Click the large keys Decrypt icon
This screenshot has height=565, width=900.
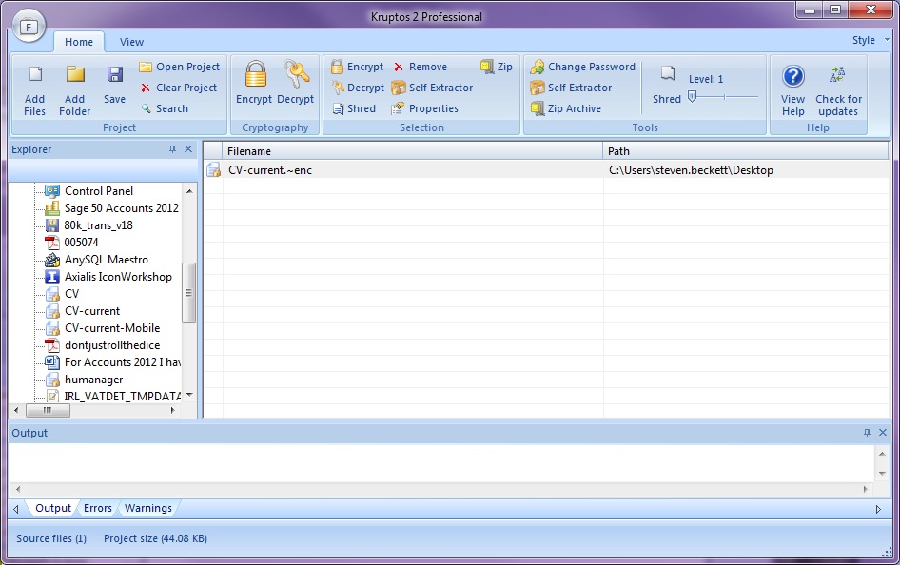coord(296,74)
